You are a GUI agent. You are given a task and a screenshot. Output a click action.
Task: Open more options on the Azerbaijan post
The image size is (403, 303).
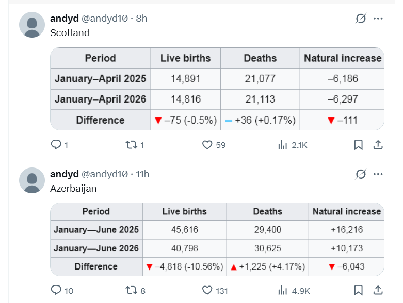(x=378, y=174)
